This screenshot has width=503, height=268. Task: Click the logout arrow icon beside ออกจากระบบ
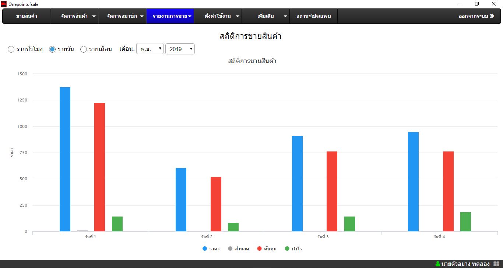(492, 16)
